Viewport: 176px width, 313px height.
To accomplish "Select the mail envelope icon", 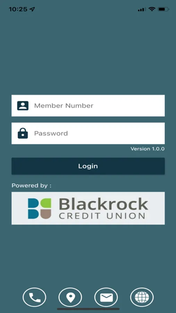I will (x=106, y=298).
